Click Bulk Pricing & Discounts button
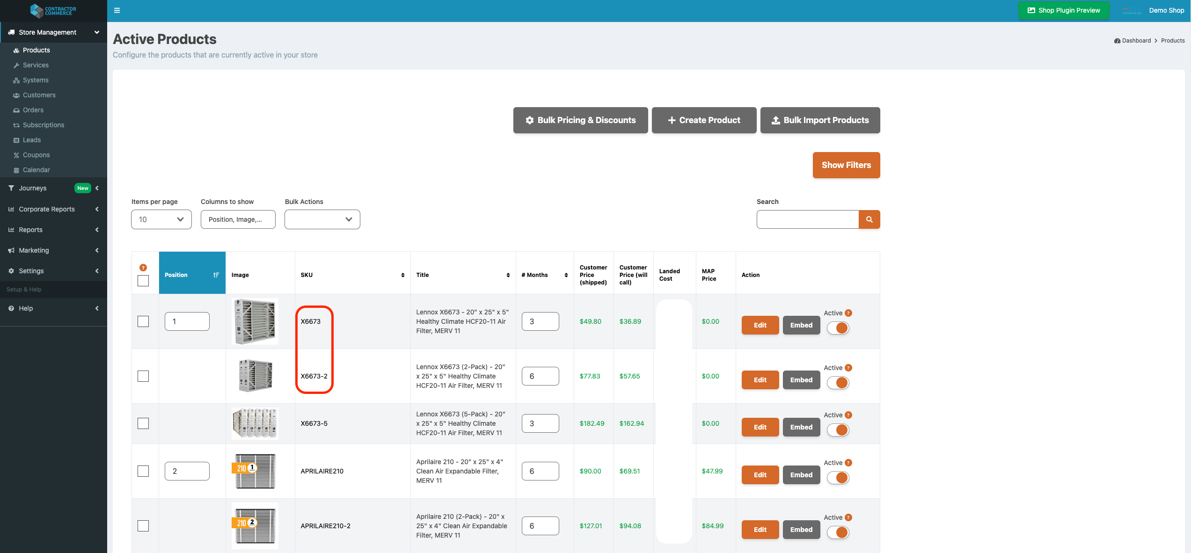 pyautogui.click(x=580, y=120)
